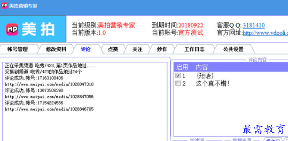Click the expiry date 20180922
This screenshot has width=288, height=141.
(191, 25)
